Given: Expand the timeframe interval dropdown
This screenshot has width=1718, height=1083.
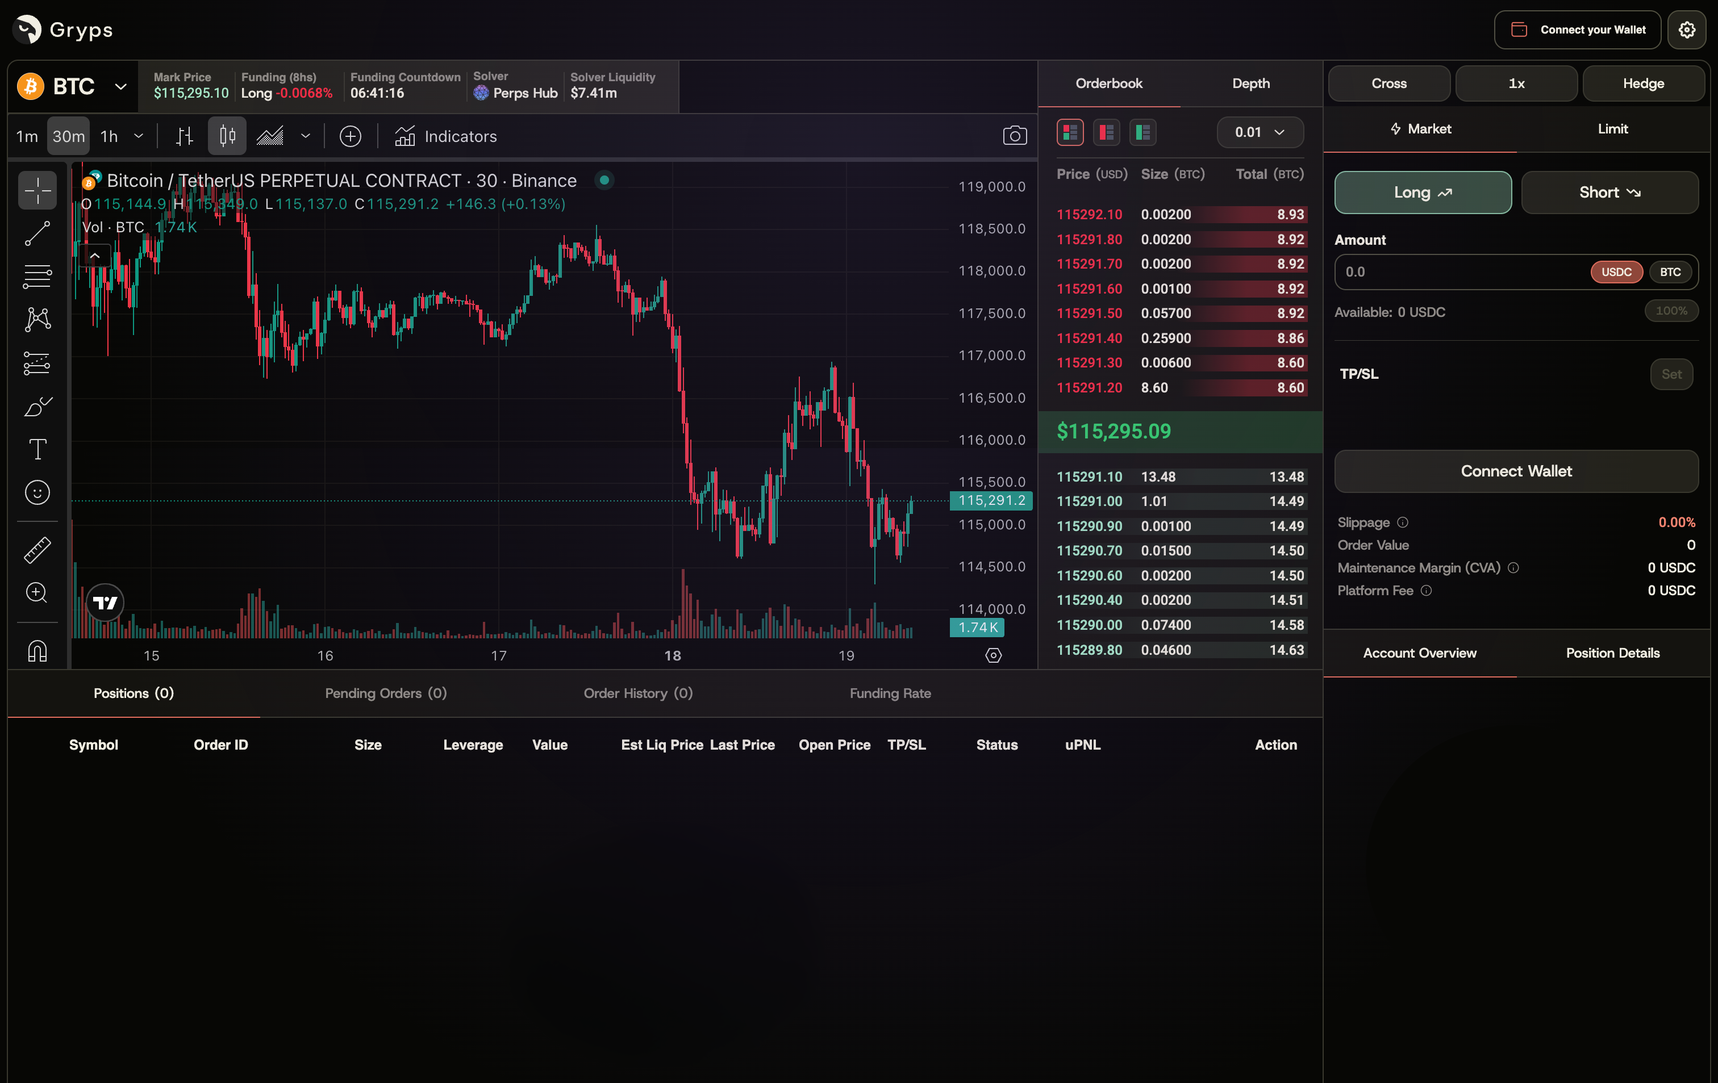Looking at the screenshot, I should (x=139, y=136).
